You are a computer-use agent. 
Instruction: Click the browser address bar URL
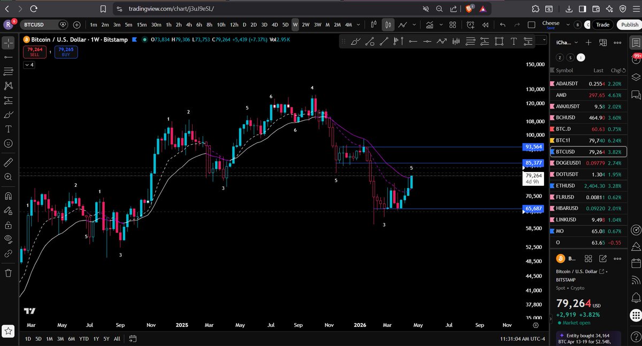(172, 9)
